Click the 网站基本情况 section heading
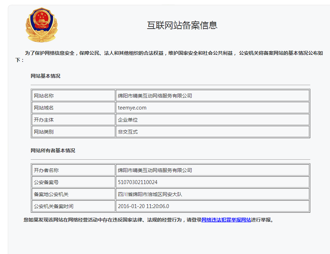330x254 pixels. pyautogui.click(x=46, y=76)
